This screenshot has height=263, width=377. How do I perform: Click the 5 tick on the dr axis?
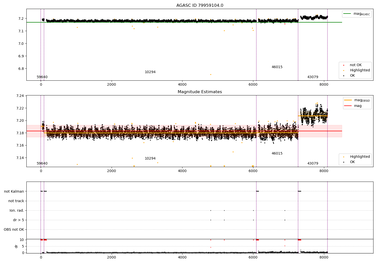click(x=23, y=246)
